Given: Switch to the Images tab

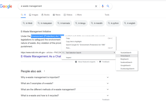Looking at the screenshot, I should (33, 15).
